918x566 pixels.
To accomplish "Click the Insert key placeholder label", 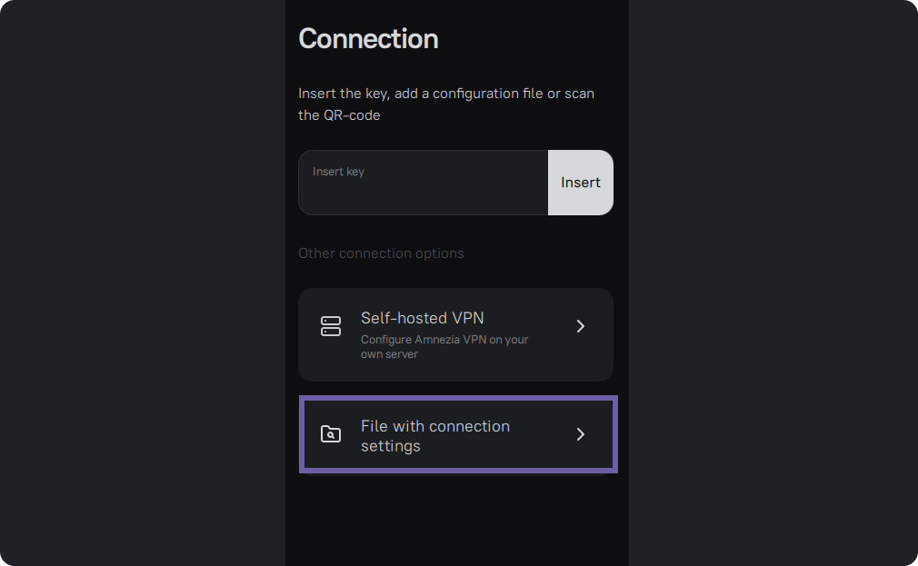I will coord(338,172).
